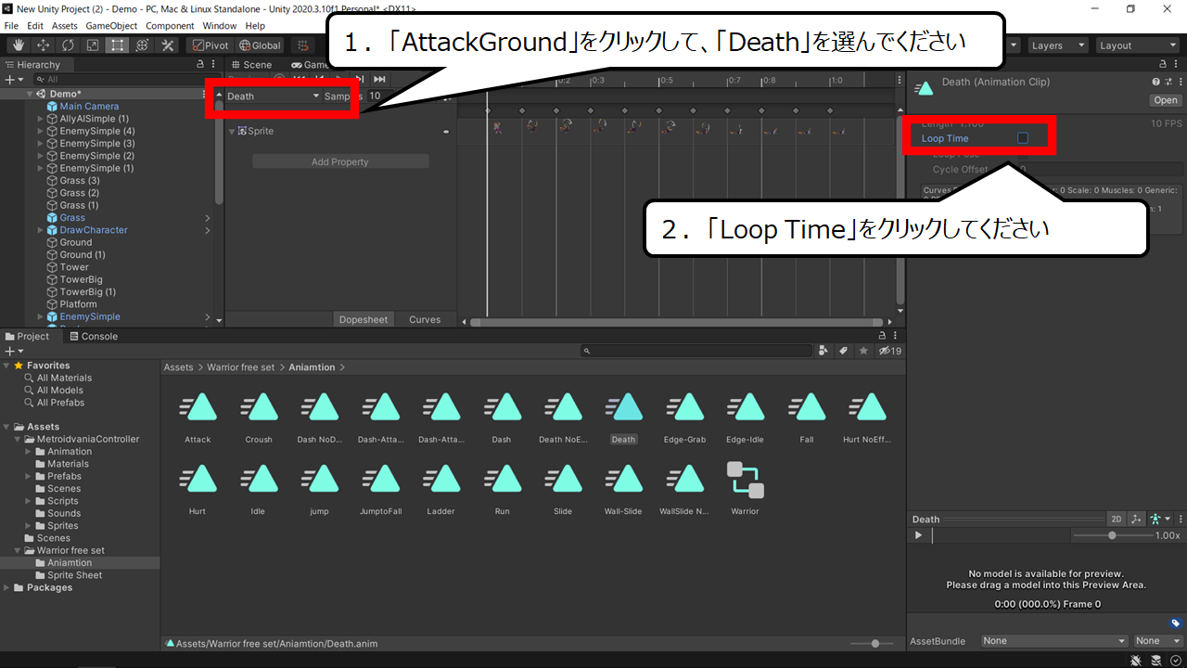Select the Transform tool
This screenshot has height=668, width=1187.
click(x=143, y=45)
